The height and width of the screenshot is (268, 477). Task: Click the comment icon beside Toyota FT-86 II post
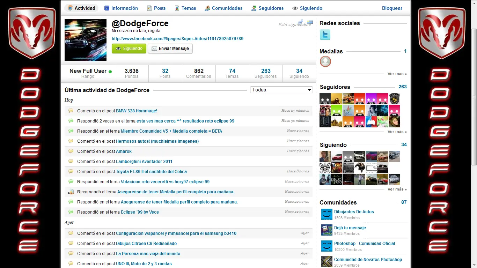coord(71,171)
